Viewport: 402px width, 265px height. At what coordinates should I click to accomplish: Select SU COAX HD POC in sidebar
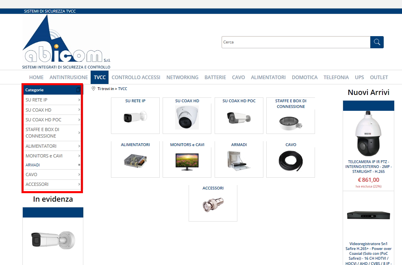point(43,120)
